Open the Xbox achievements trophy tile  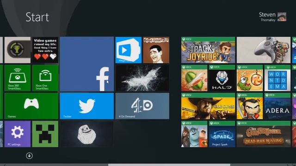tap(18, 50)
